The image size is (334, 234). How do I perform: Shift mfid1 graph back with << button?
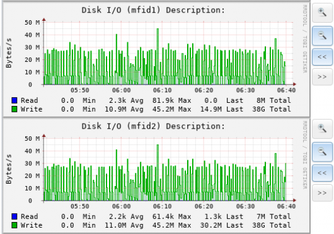click(x=322, y=57)
